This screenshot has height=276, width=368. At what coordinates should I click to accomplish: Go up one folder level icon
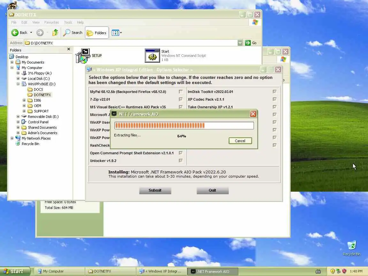click(x=55, y=33)
